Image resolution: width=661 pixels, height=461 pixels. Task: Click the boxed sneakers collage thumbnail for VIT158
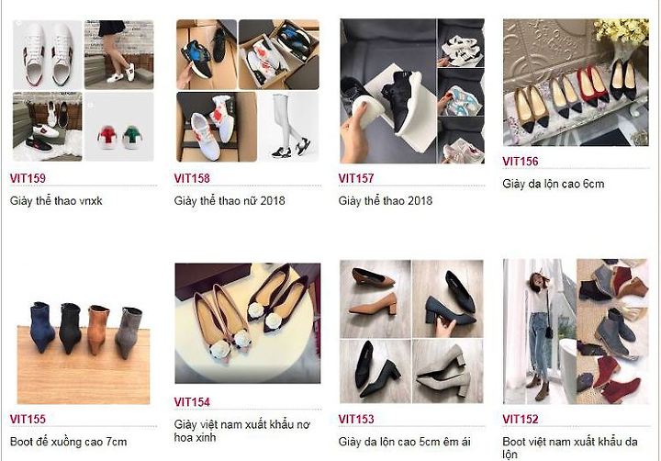(x=248, y=90)
